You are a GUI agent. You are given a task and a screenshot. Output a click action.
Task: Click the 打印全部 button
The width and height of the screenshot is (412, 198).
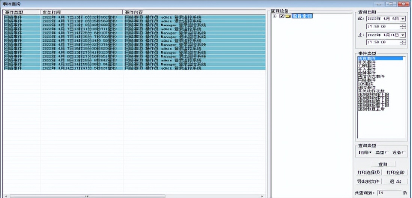tap(396, 172)
